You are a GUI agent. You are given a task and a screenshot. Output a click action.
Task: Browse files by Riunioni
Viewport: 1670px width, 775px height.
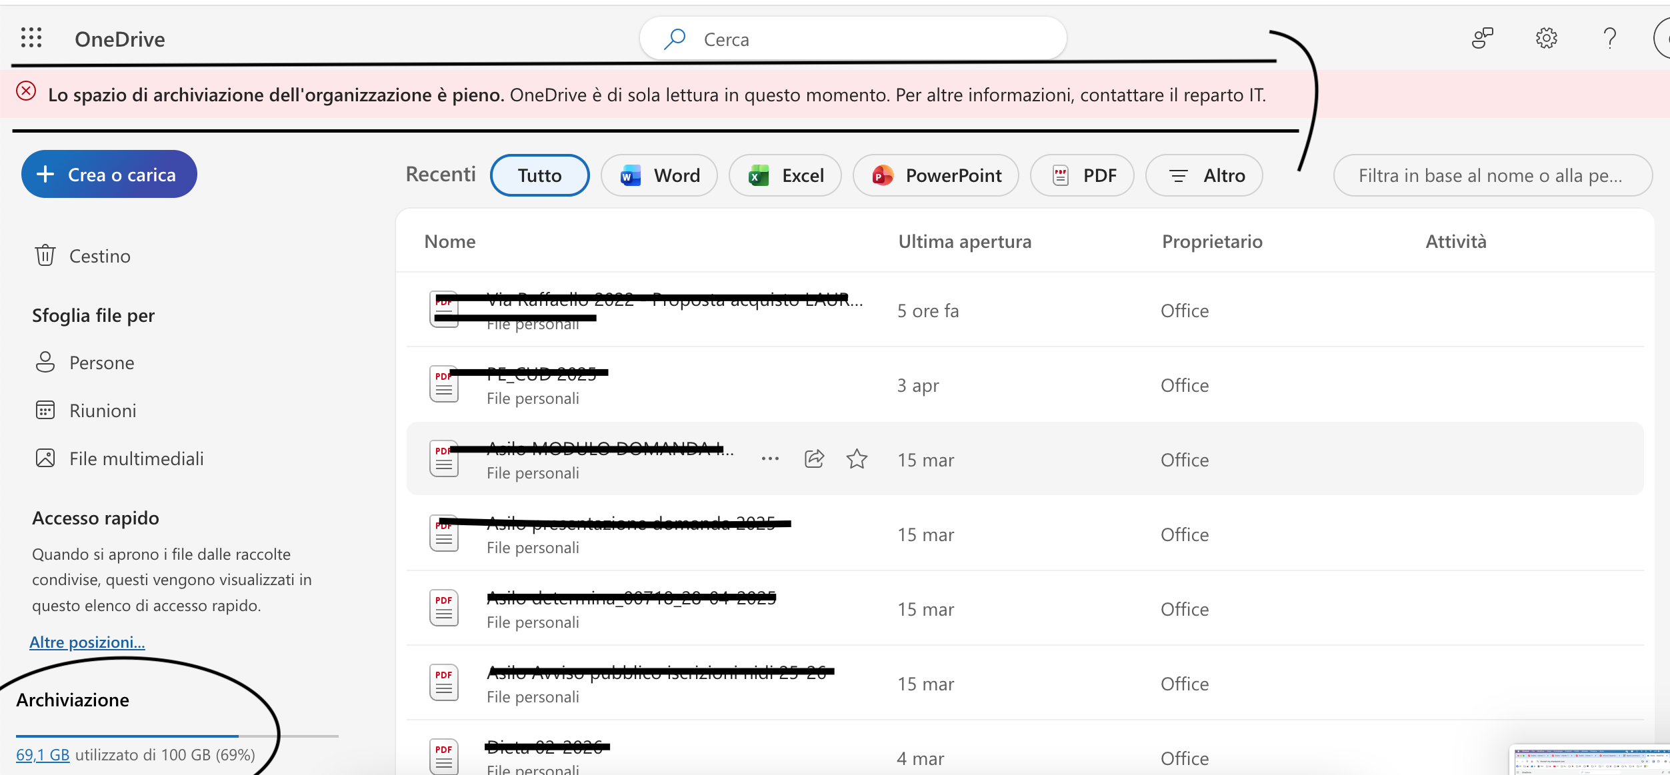tap(85, 410)
